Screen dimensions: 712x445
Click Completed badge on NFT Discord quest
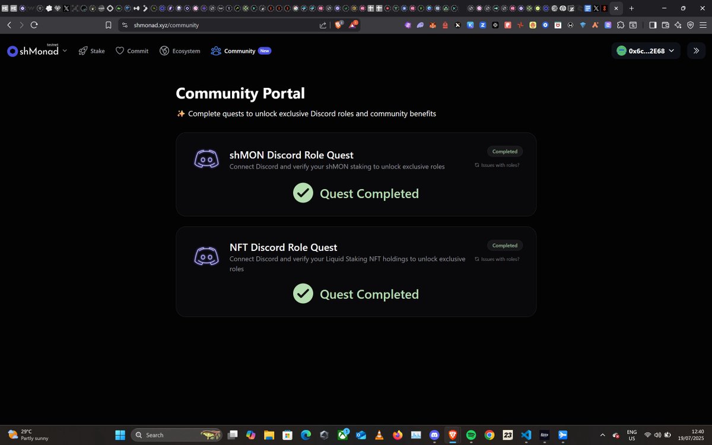(505, 245)
